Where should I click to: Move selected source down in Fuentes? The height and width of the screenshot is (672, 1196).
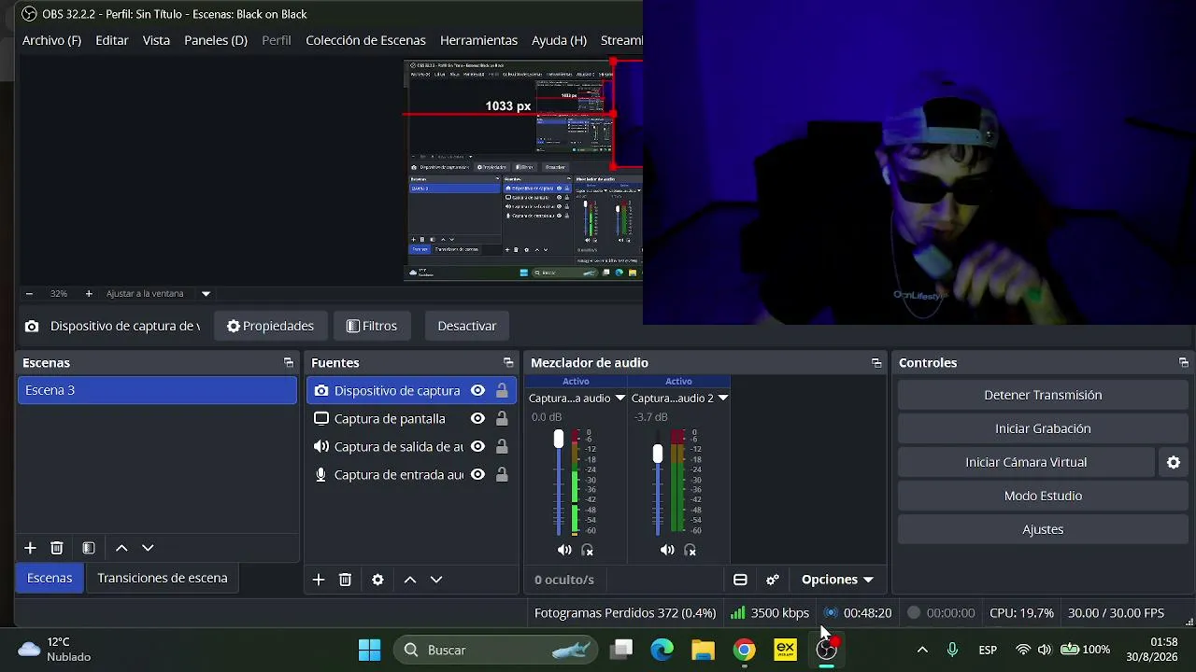[436, 580]
